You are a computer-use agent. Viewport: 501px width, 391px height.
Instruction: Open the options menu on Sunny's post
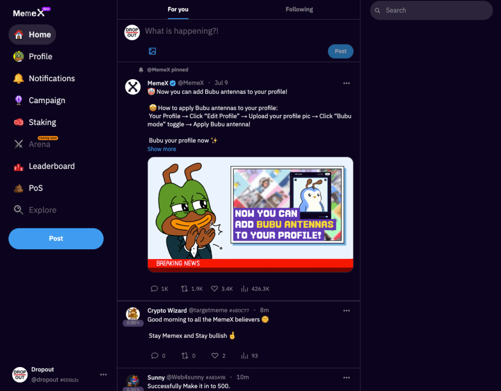[x=346, y=377]
